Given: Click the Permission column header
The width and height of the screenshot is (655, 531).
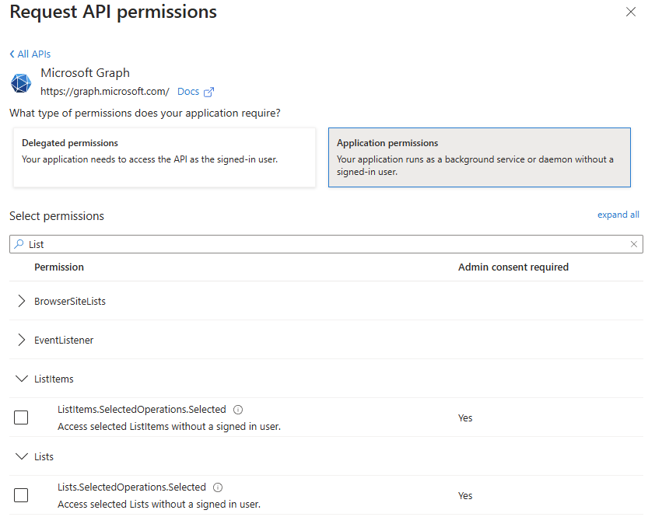Looking at the screenshot, I should pyautogui.click(x=59, y=267).
